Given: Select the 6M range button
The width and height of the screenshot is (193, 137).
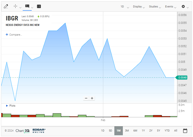Looking at the screenshot, I should (x=135, y=131).
